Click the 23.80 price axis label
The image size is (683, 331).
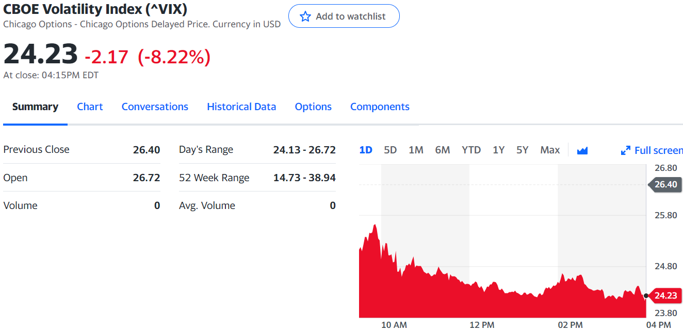(x=665, y=313)
